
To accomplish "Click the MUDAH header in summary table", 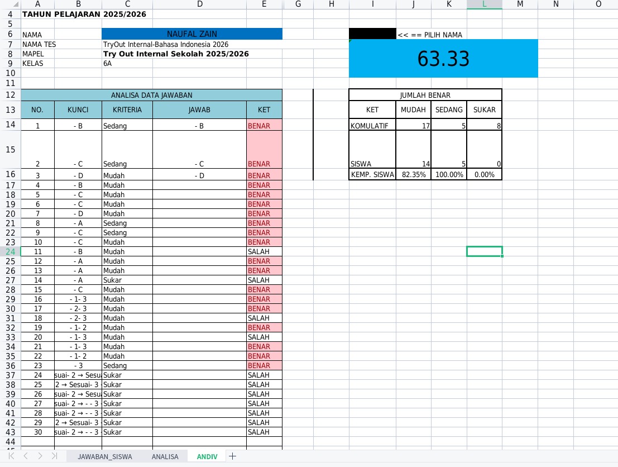I will click(414, 109).
